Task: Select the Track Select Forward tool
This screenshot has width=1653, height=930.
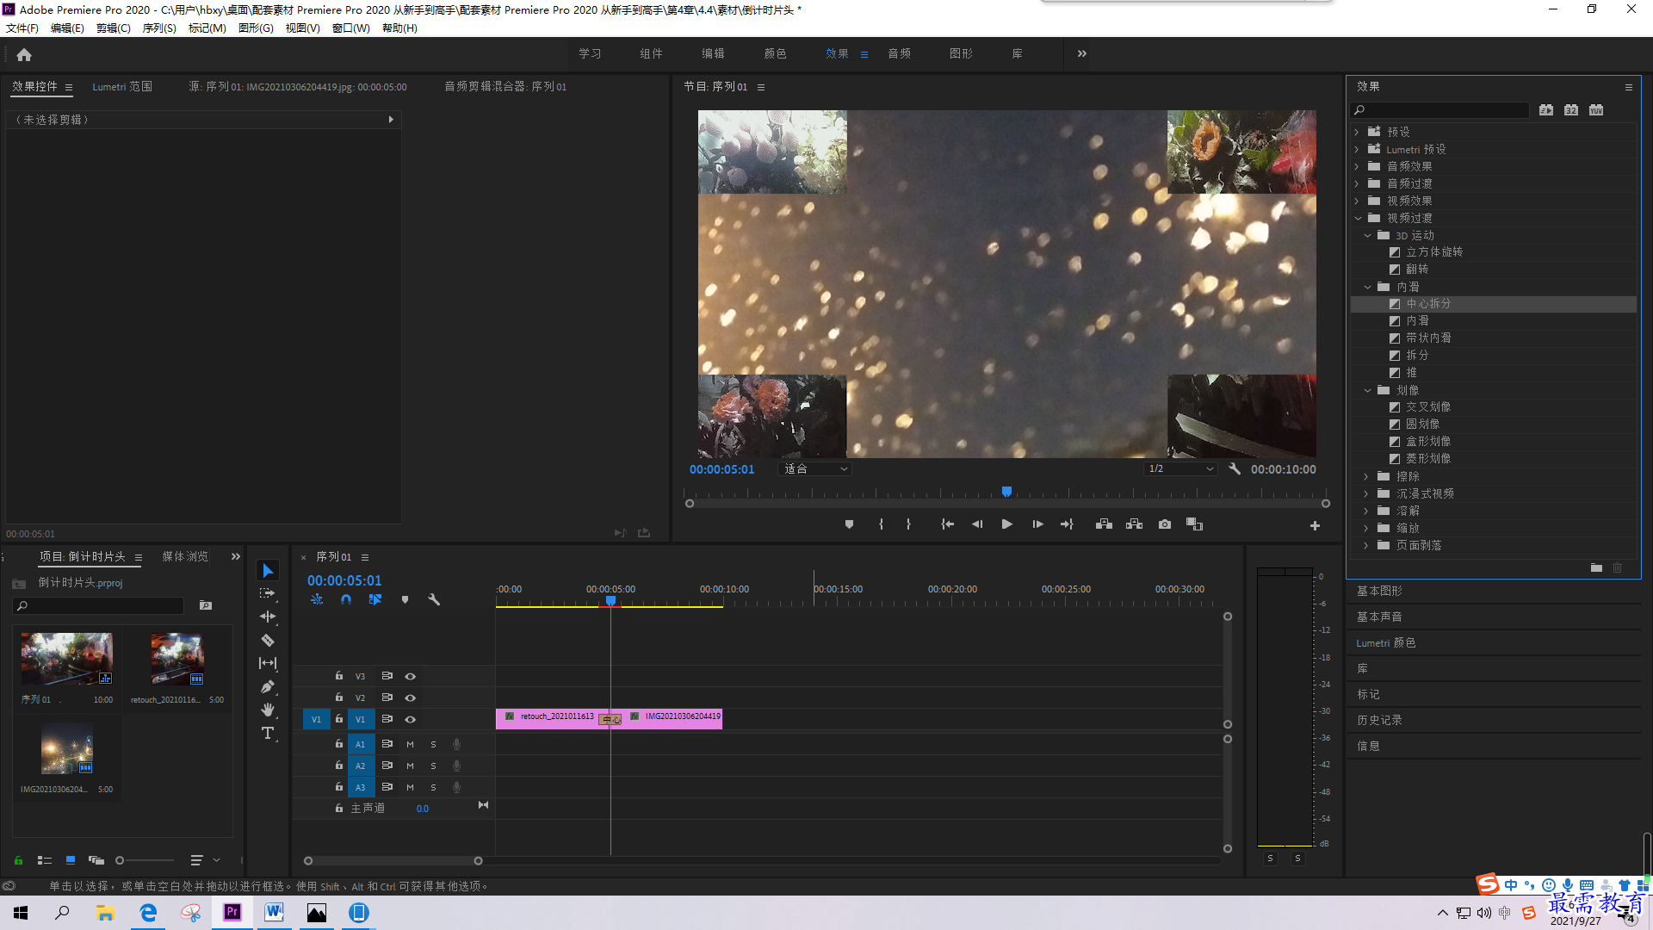Action: [268, 593]
